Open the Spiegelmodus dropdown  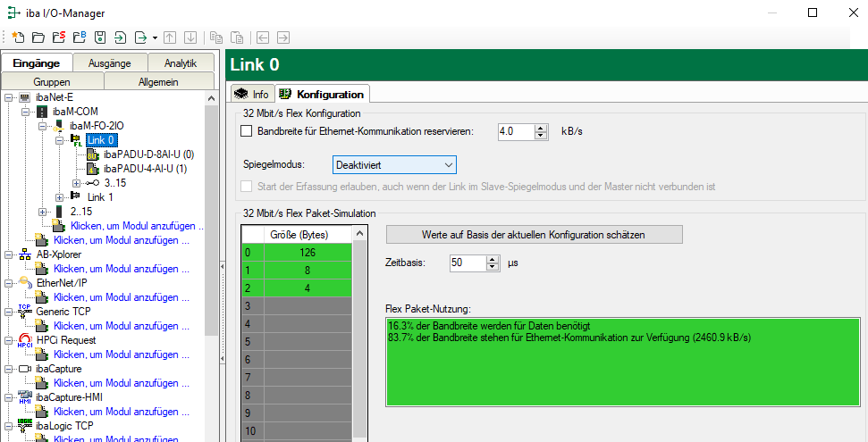coord(394,165)
